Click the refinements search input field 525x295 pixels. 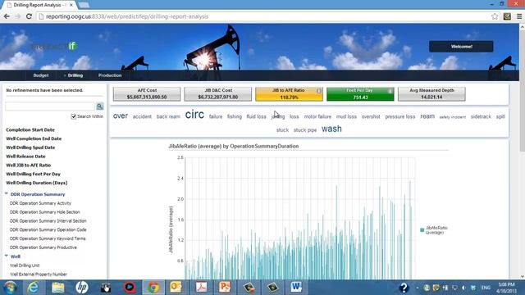[50, 107]
